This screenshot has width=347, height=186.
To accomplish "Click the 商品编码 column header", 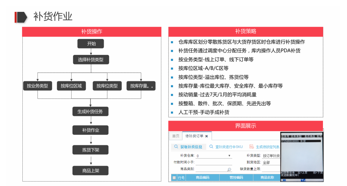I will coord(203,178).
